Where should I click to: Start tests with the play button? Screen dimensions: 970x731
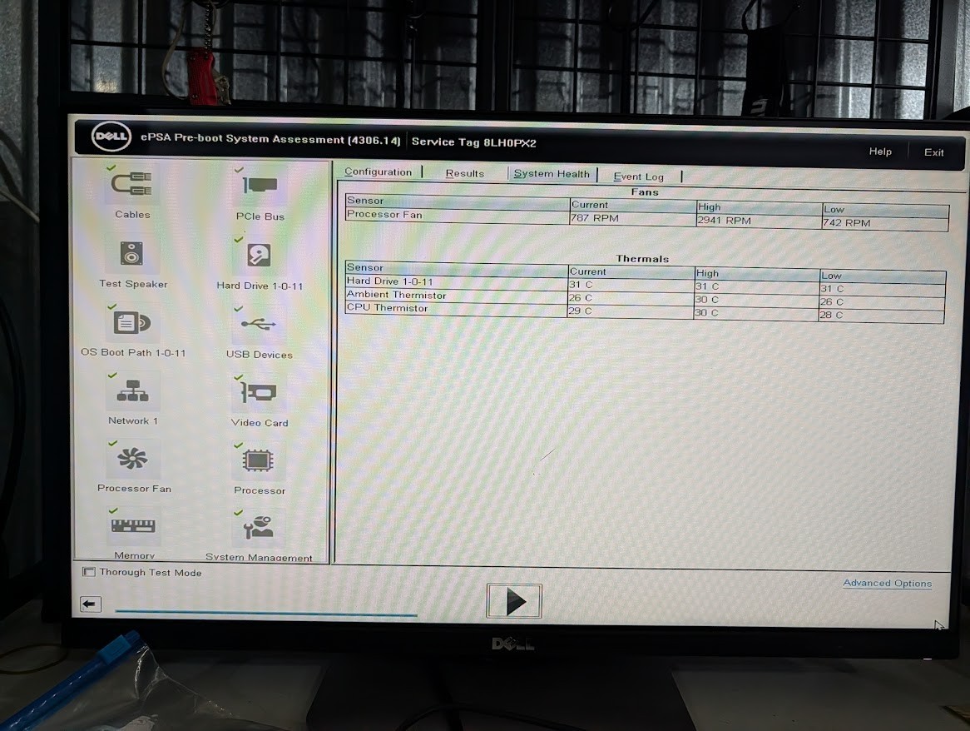point(514,601)
